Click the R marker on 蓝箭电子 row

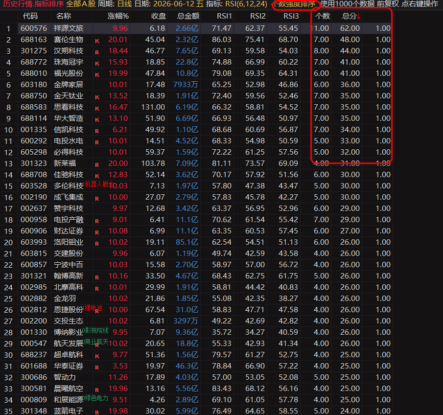[97, 413]
